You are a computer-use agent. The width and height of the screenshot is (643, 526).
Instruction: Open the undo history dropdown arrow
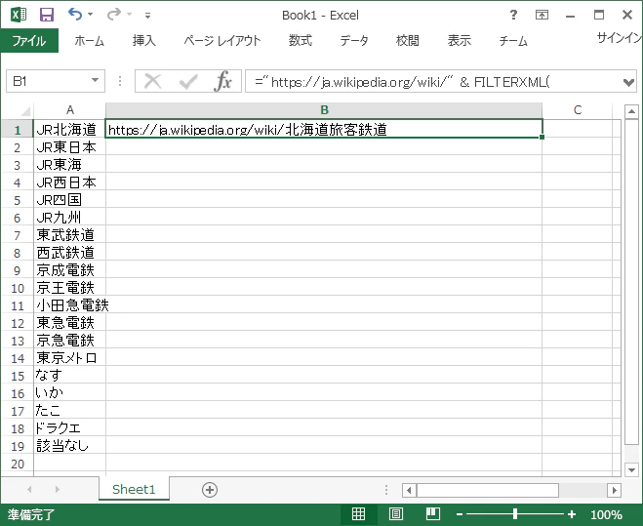coord(90,15)
